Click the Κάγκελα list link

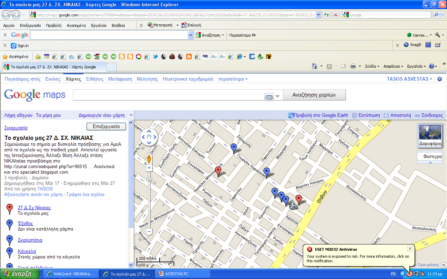pos(27,251)
